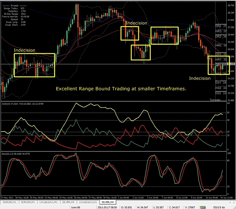The width and height of the screenshot is (236, 209).
Task: Click the 38.750 price scale value
Action: (x=231, y=5)
